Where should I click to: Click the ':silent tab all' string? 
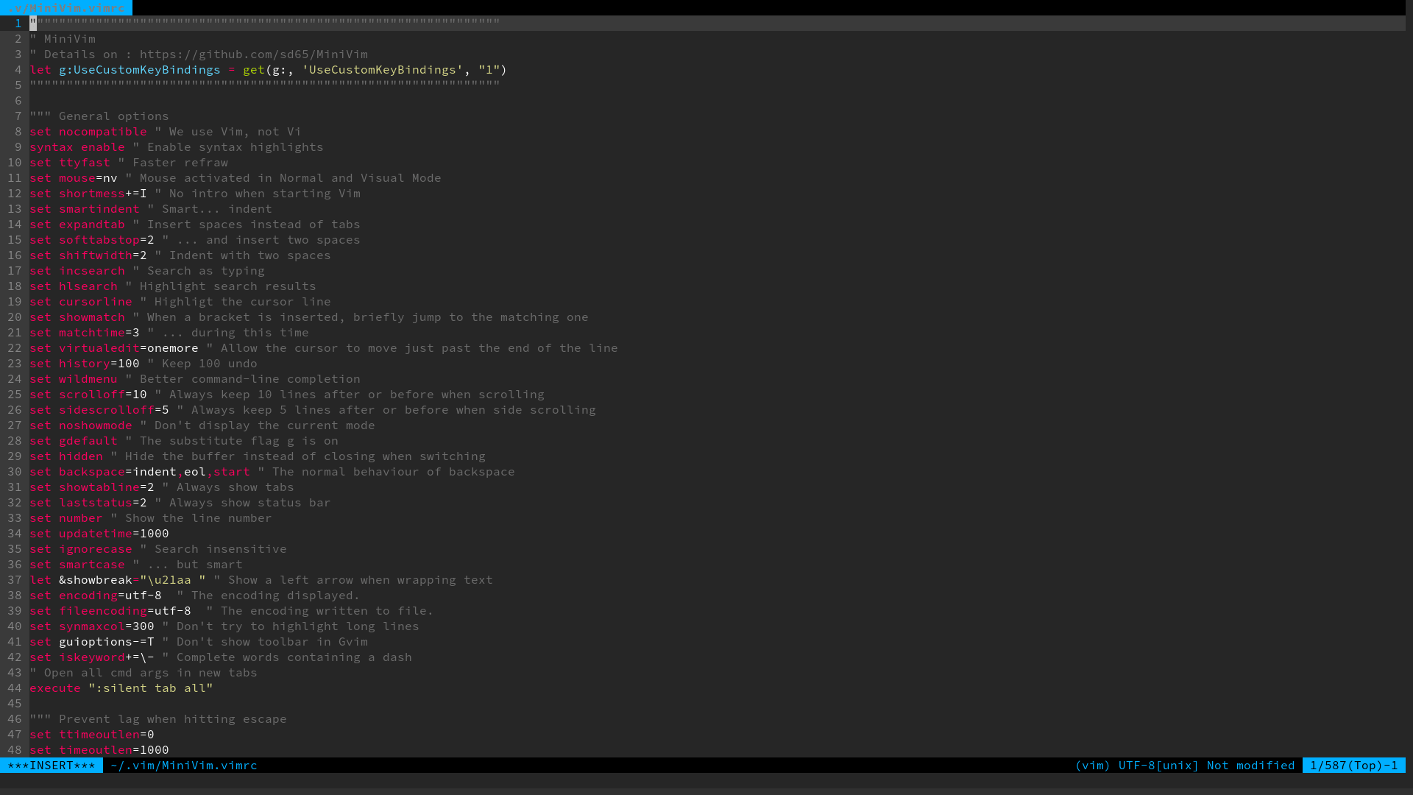tap(150, 688)
